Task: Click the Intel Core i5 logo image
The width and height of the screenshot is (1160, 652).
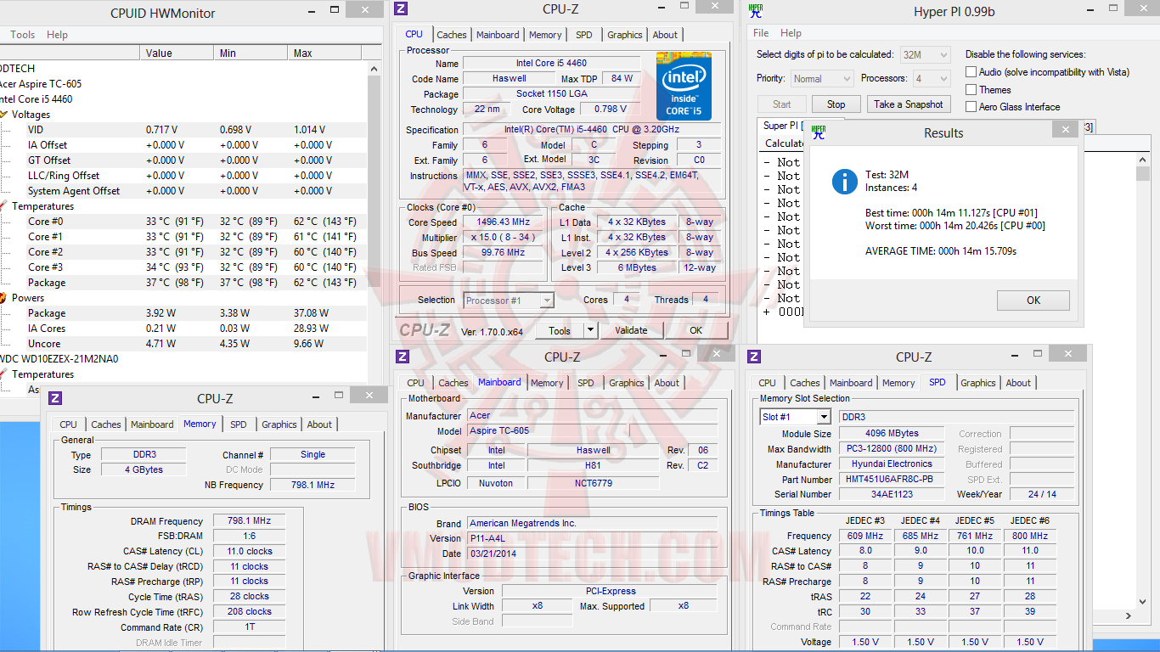Action: pyautogui.click(x=684, y=86)
